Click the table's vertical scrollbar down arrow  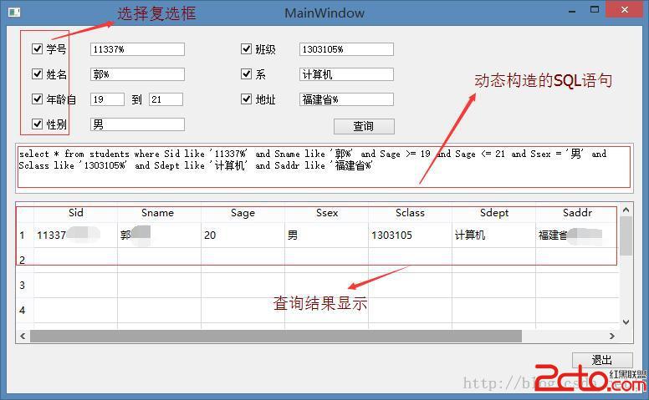[626, 322]
